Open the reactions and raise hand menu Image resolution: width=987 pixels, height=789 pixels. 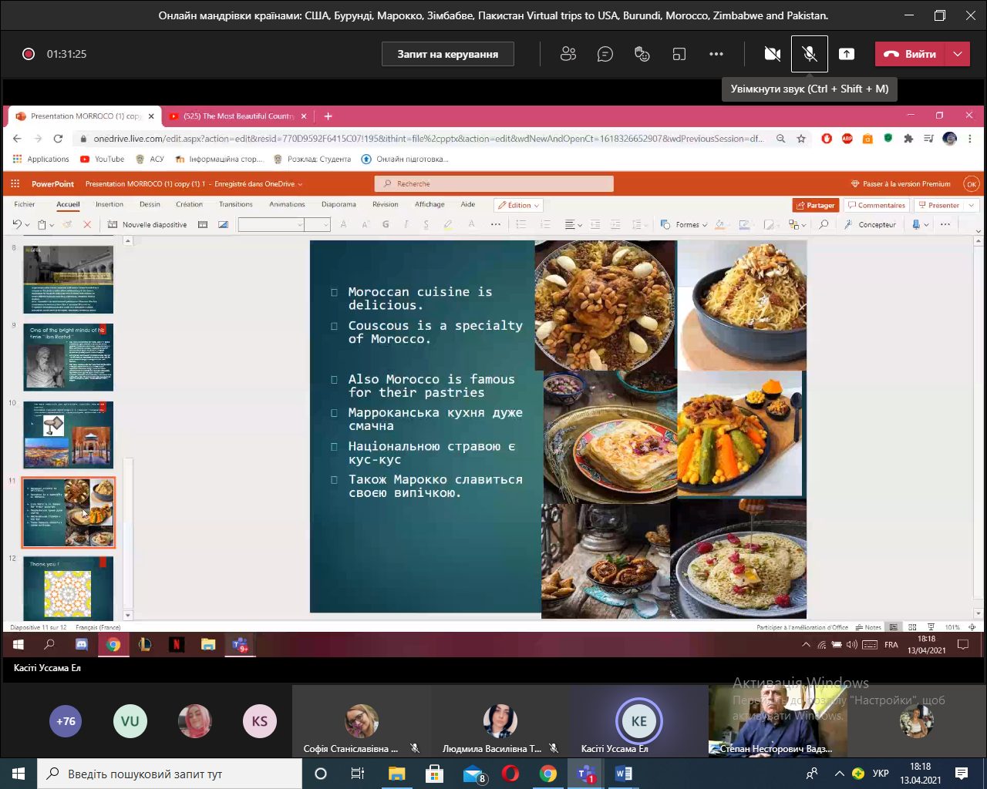[x=642, y=54]
